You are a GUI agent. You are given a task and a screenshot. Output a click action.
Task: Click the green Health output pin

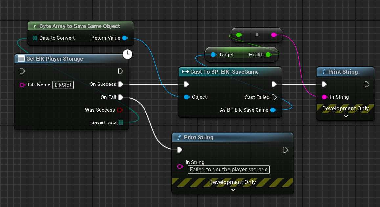[x=268, y=55]
